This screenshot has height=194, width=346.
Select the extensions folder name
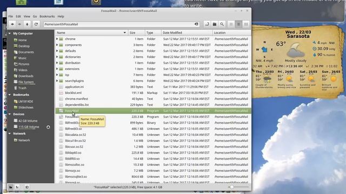pyautogui.click(x=72, y=69)
